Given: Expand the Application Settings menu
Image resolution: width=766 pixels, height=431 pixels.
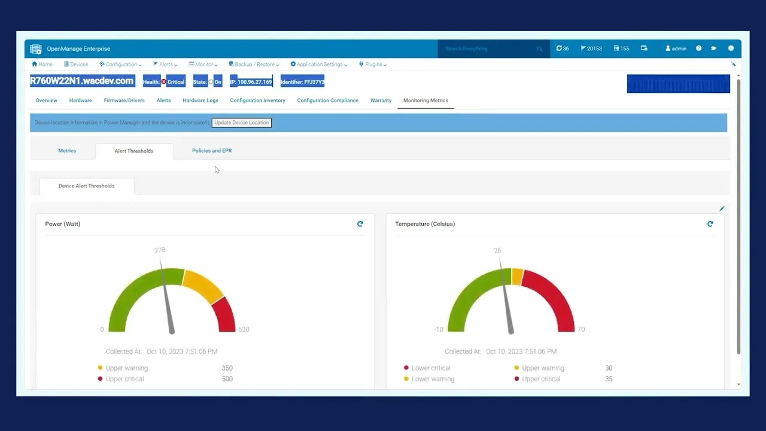Looking at the screenshot, I should click(x=319, y=64).
